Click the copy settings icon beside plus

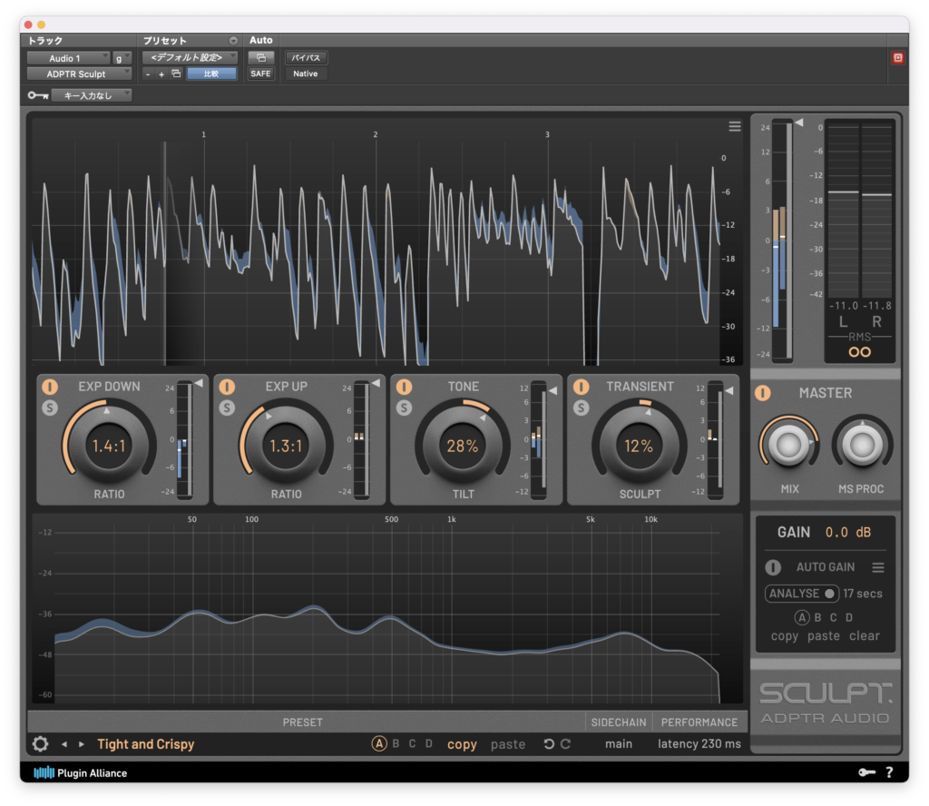click(x=176, y=74)
